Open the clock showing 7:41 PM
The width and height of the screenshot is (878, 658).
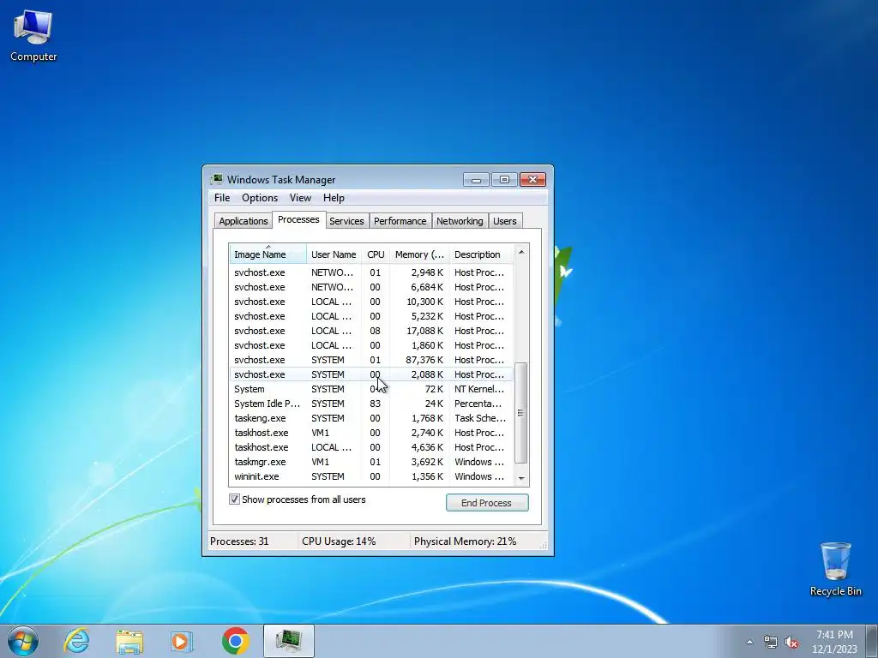pos(834,642)
